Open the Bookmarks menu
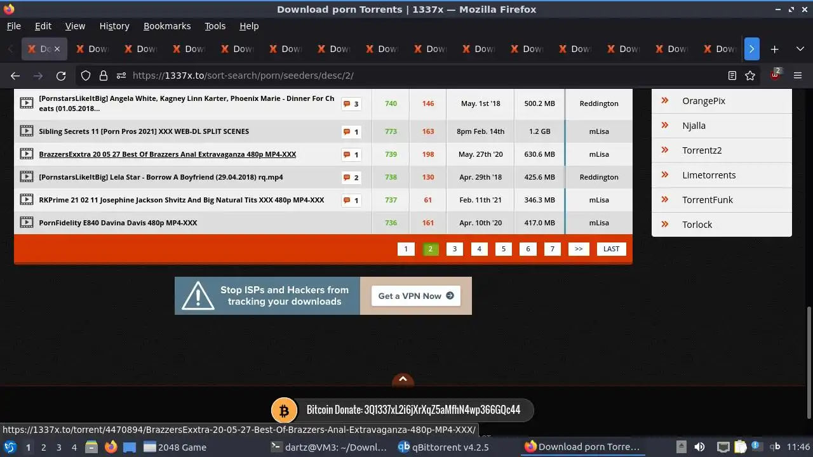The image size is (813, 457). [x=167, y=26]
